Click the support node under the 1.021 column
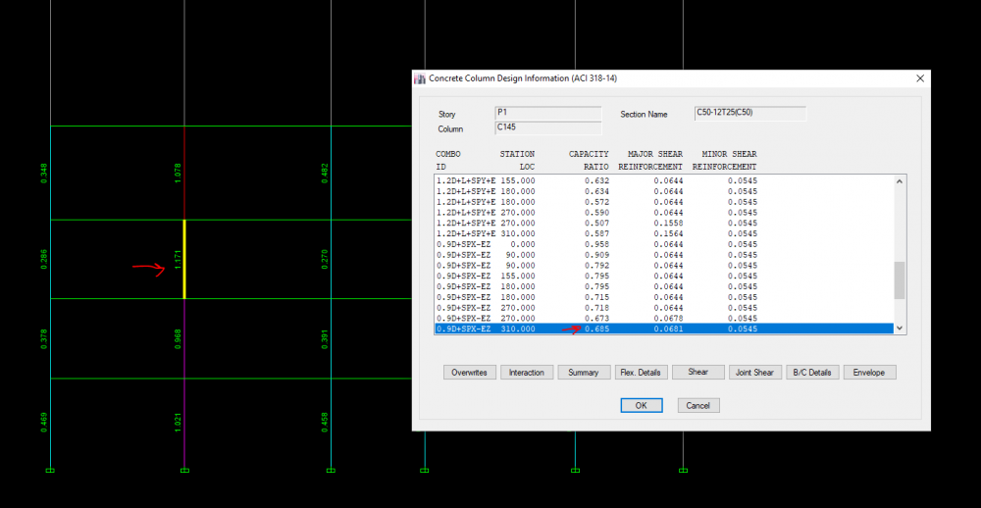Screen dimensions: 981x508 tap(184, 471)
